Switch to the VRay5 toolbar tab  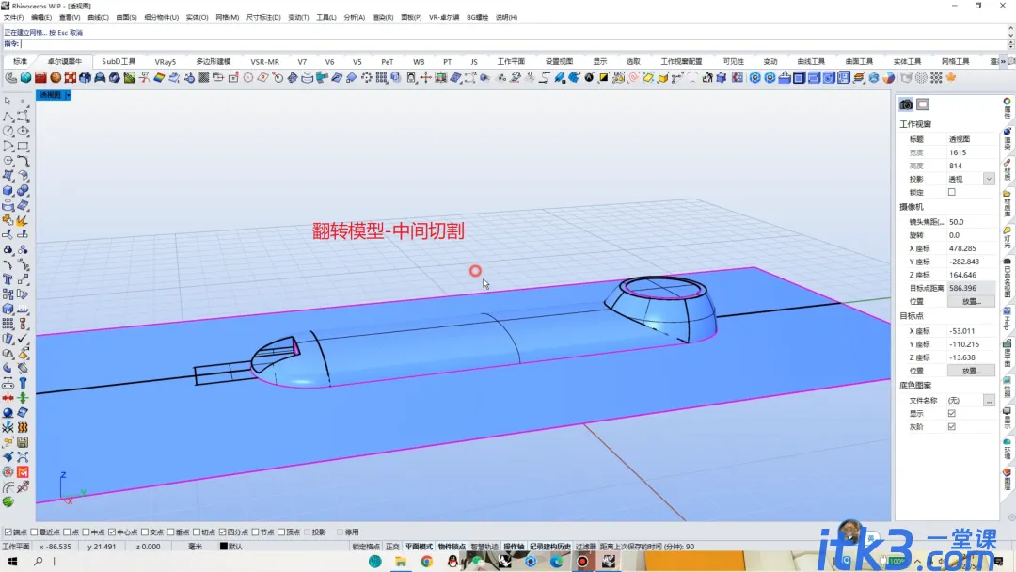pos(166,61)
